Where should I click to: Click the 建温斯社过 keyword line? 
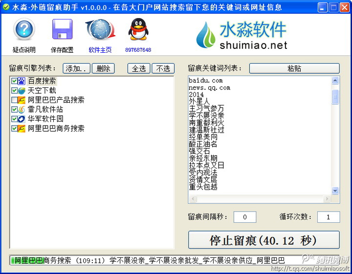point(206,130)
